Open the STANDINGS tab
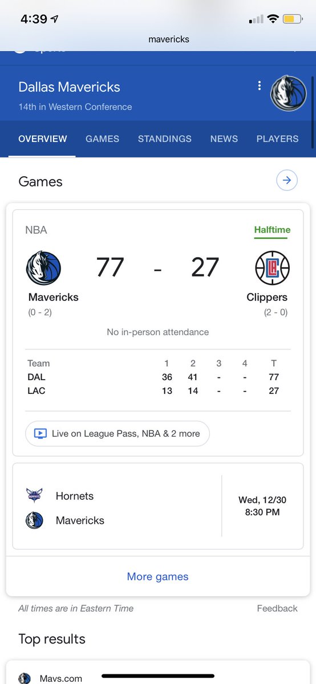The width and height of the screenshot is (316, 684). click(x=165, y=139)
